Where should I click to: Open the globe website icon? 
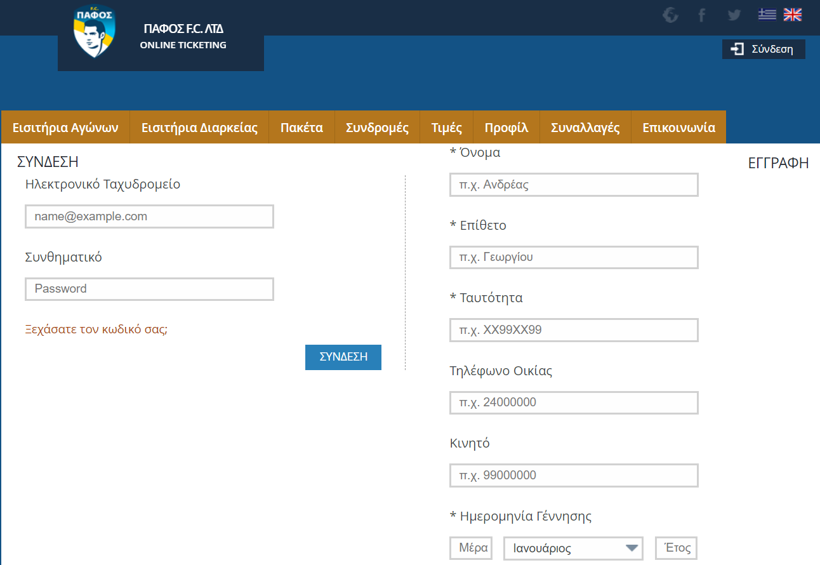point(670,15)
